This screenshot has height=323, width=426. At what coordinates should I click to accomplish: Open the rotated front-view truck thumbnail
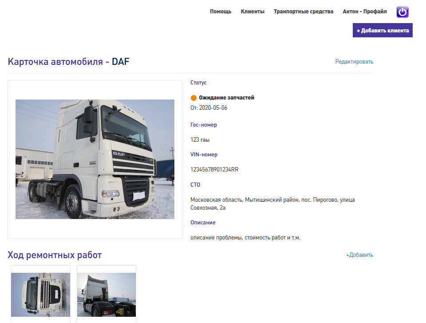[x=40, y=295]
